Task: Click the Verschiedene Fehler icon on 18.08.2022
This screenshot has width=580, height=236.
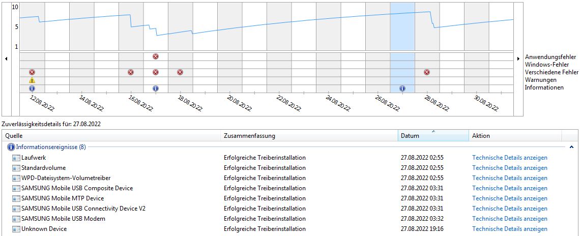Action: click(180, 72)
